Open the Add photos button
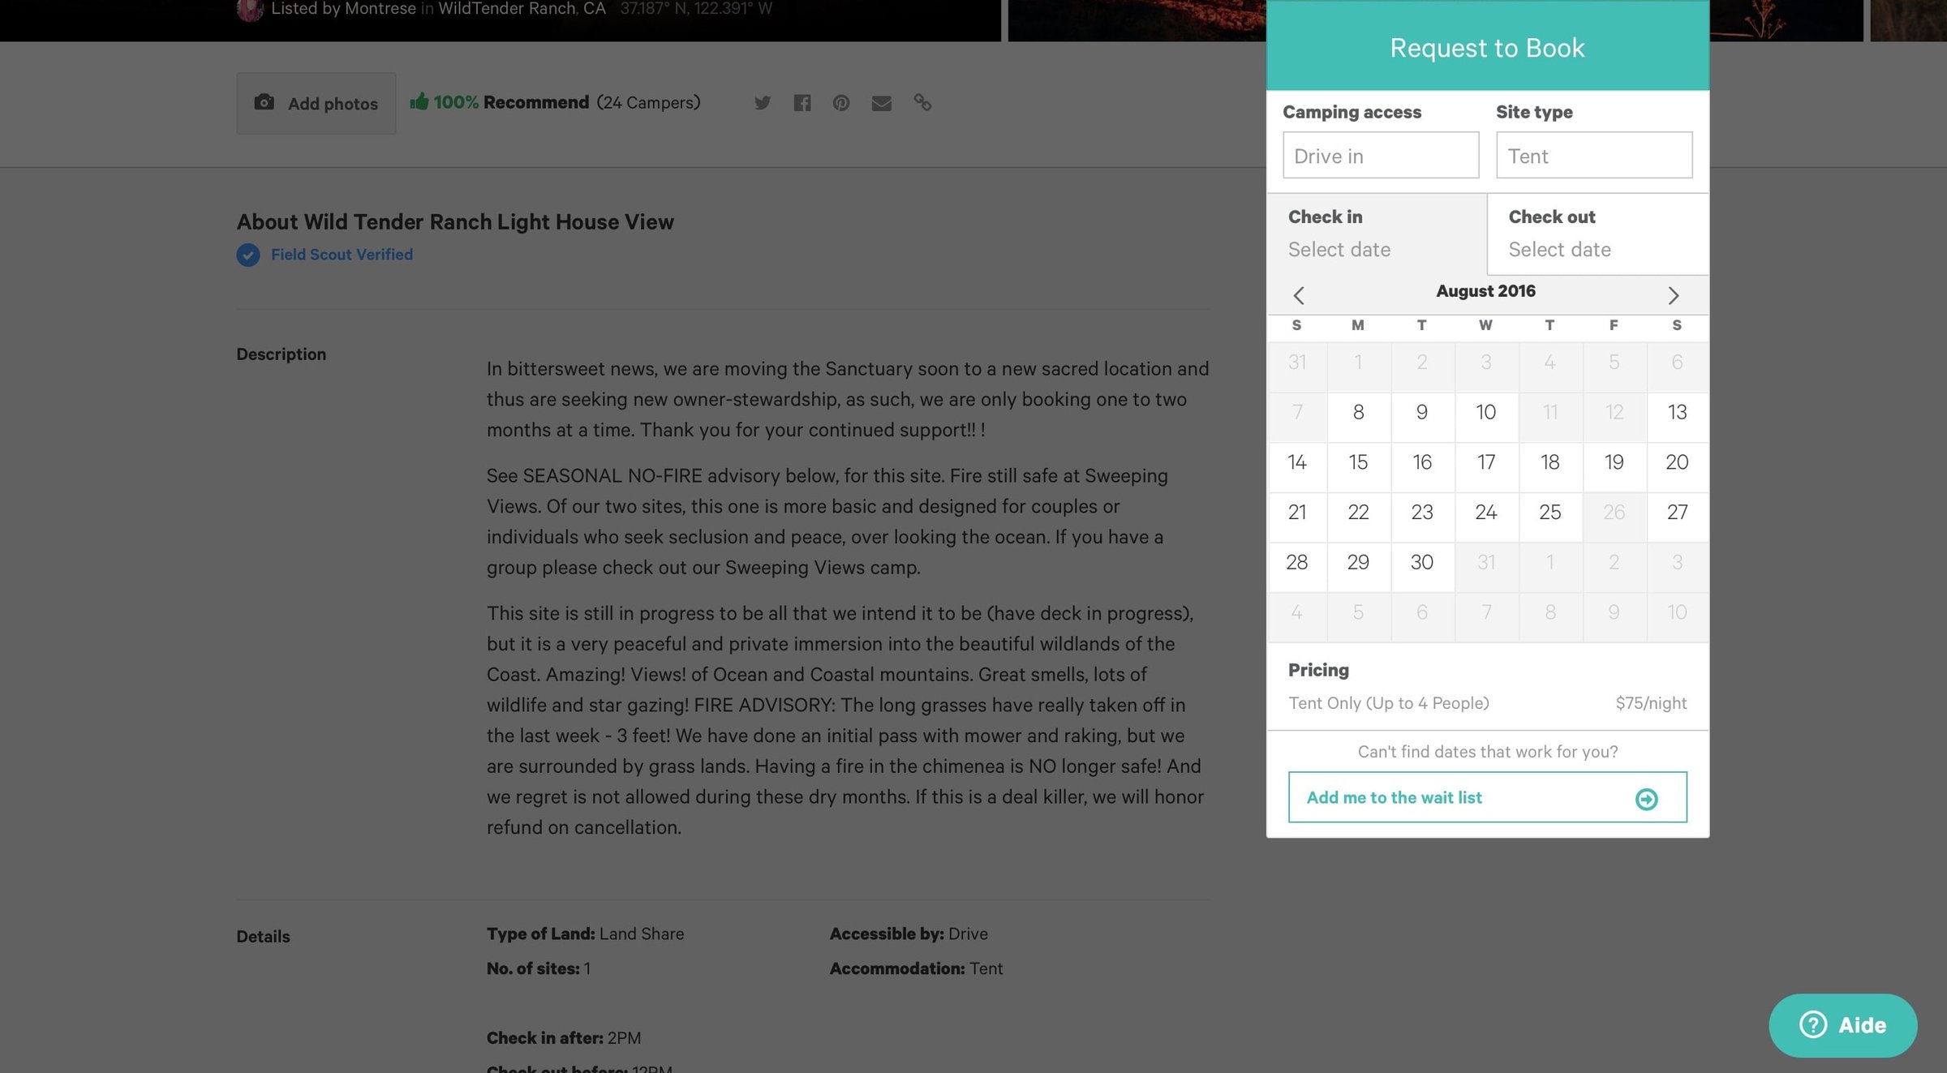 [316, 103]
